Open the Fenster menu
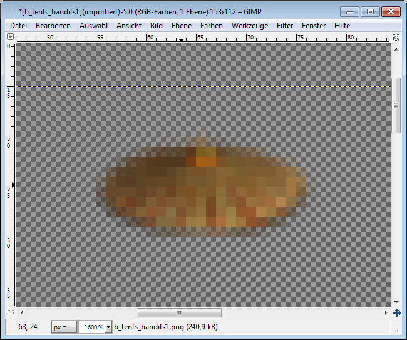The width and height of the screenshot is (407, 340). pos(314,26)
